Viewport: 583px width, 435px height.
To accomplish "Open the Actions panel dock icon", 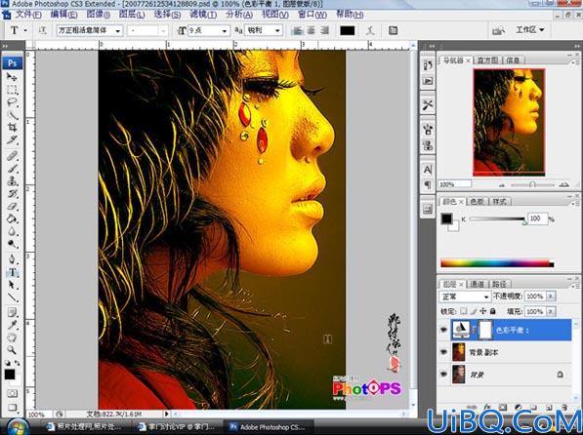I will click(428, 81).
